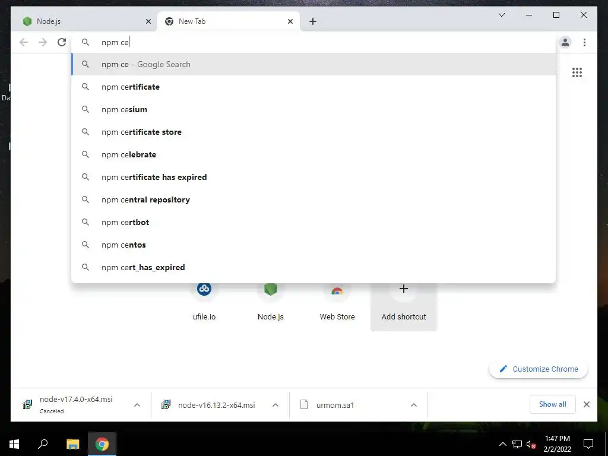Click the node-v16.13.2 installer icon
The height and width of the screenshot is (456, 608).
[x=166, y=404]
